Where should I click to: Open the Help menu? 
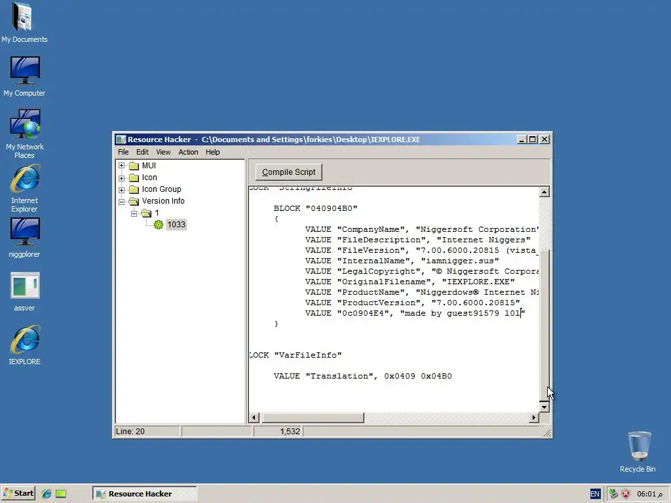tap(213, 152)
